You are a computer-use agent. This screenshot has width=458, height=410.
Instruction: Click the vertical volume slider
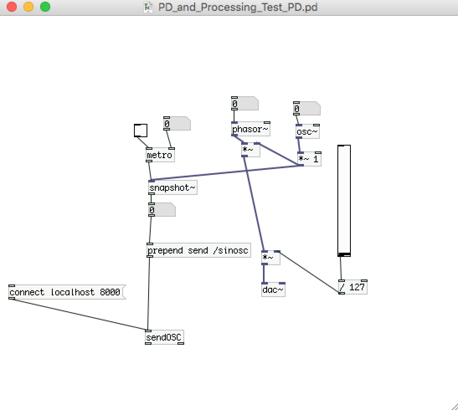[x=344, y=201]
